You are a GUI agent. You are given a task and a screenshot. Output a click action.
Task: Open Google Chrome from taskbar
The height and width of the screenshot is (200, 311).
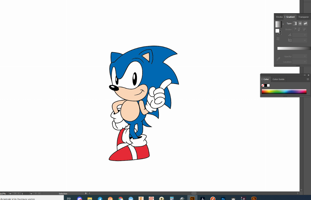[x=121, y=198]
